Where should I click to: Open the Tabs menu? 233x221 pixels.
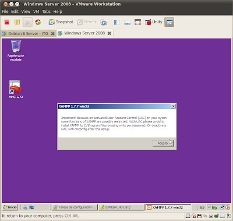[46, 12]
